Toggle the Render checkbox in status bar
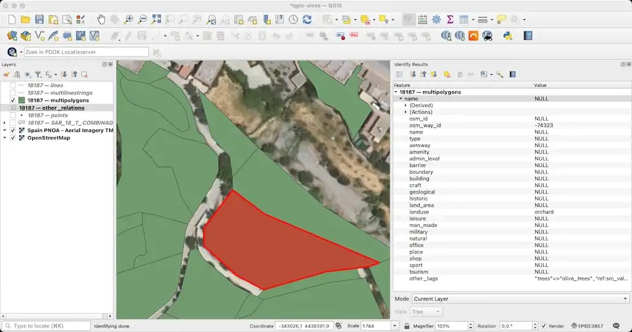Screen dimensions: 632x332 coord(544,326)
